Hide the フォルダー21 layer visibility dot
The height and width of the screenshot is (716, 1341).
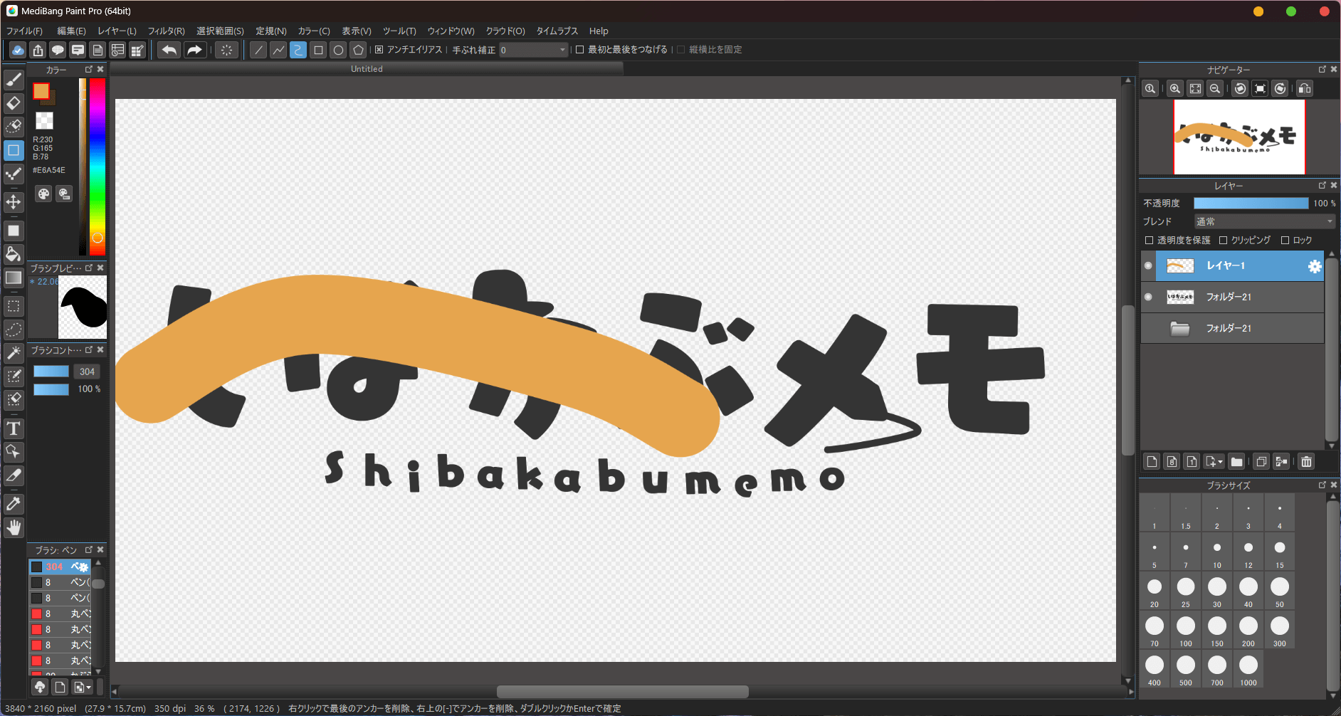pyautogui.click(x=1148, y=297)
